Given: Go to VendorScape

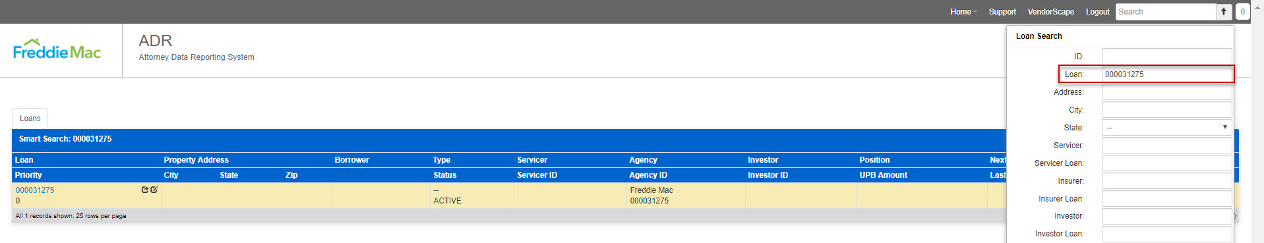Looking at the screenshot, I should 1050,12.
